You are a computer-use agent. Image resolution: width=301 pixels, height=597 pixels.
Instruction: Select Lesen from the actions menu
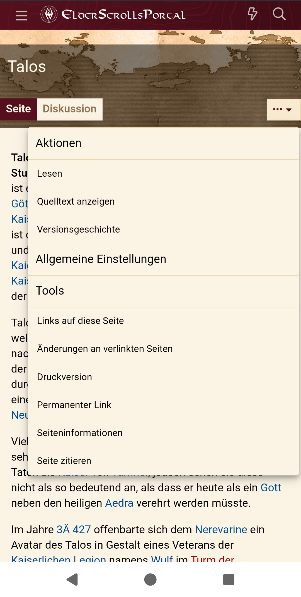[x=49, y=173]
